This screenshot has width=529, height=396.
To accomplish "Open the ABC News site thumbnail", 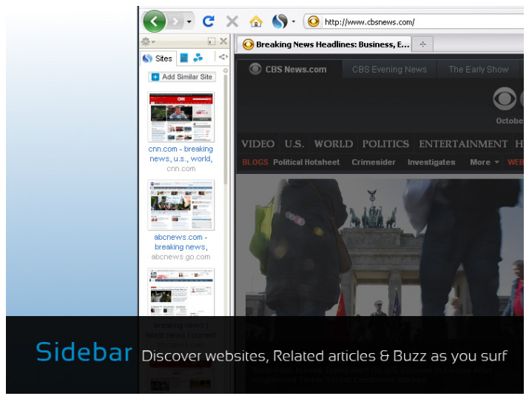I will tap(181, 205).
